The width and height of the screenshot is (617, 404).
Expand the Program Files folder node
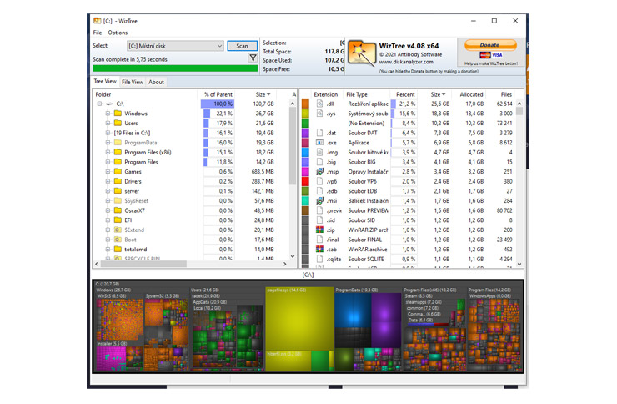click(108, 162)
